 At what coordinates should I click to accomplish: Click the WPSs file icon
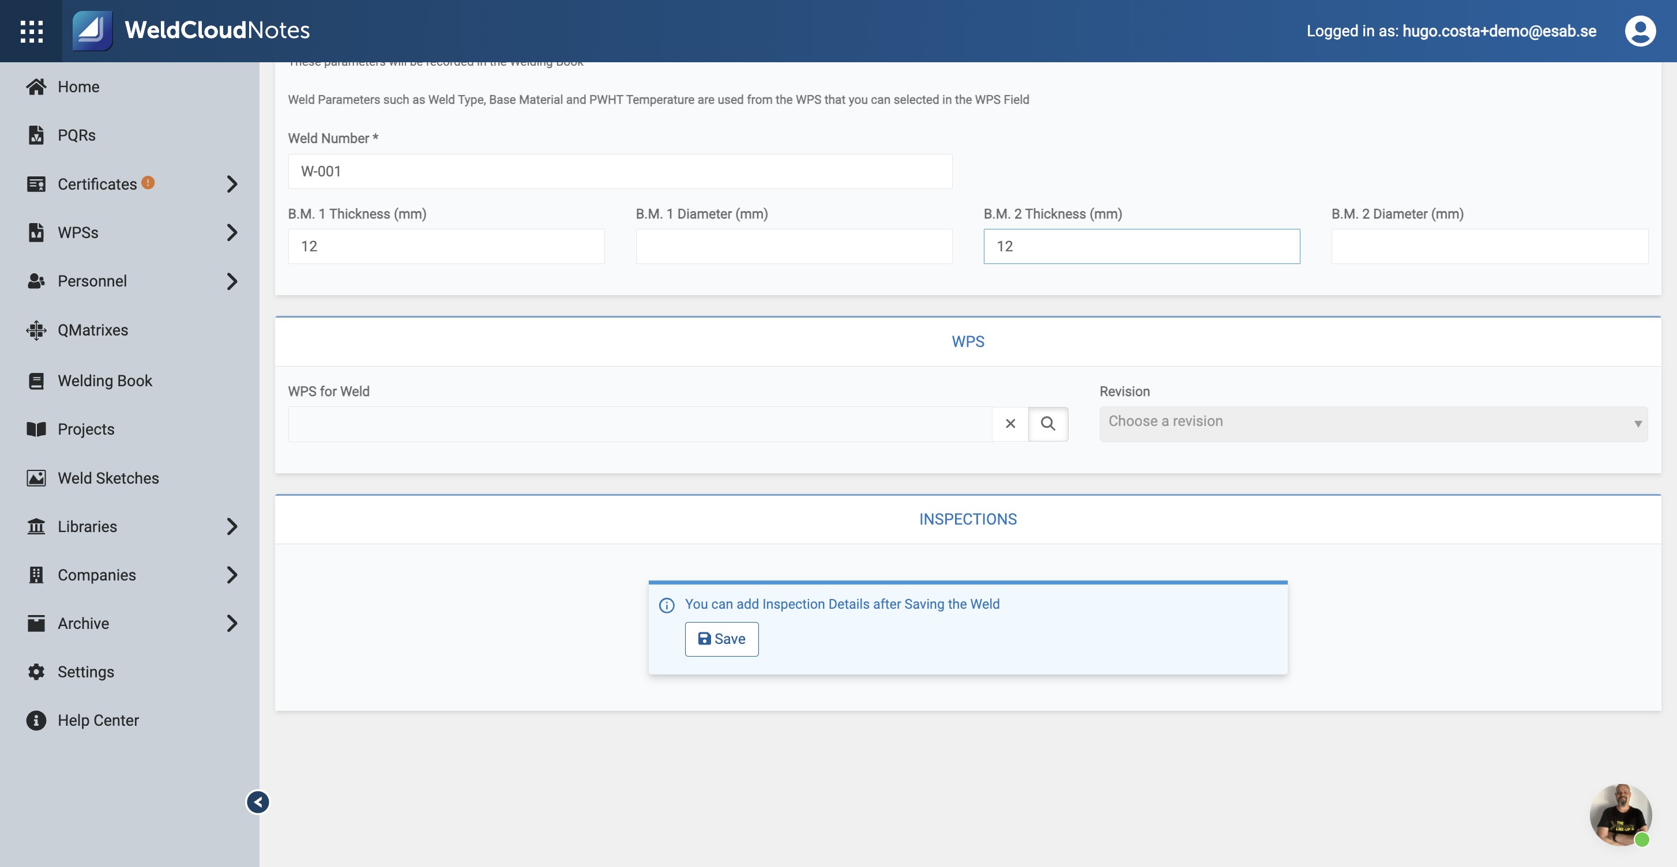point(36,232)
